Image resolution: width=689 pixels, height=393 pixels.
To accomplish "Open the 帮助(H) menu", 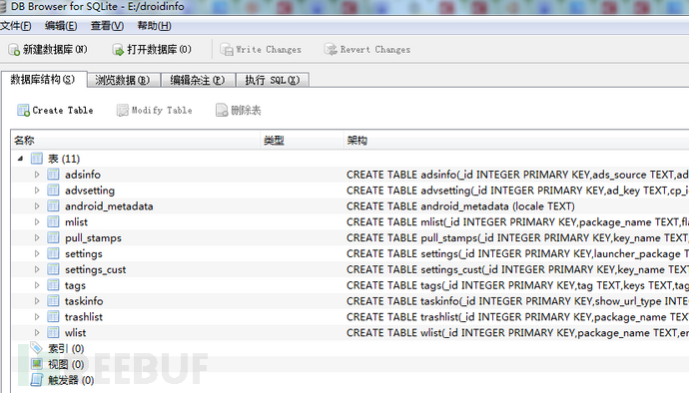I will [x=154, y=26].
